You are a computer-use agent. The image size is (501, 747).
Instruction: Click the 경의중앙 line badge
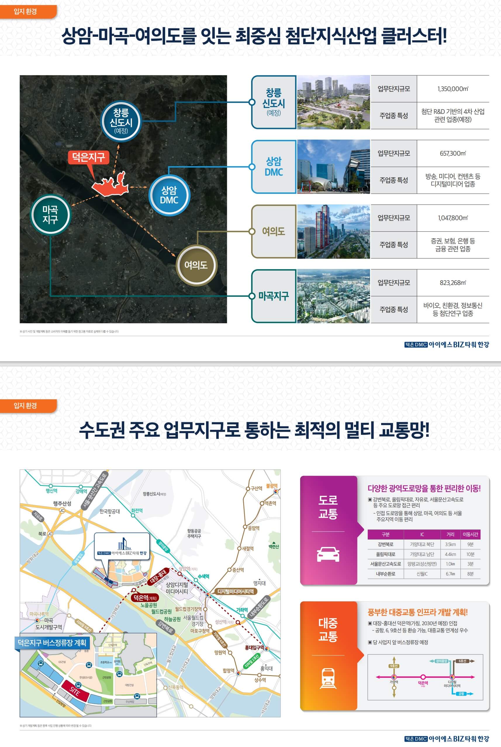click(x=441, y=661)
